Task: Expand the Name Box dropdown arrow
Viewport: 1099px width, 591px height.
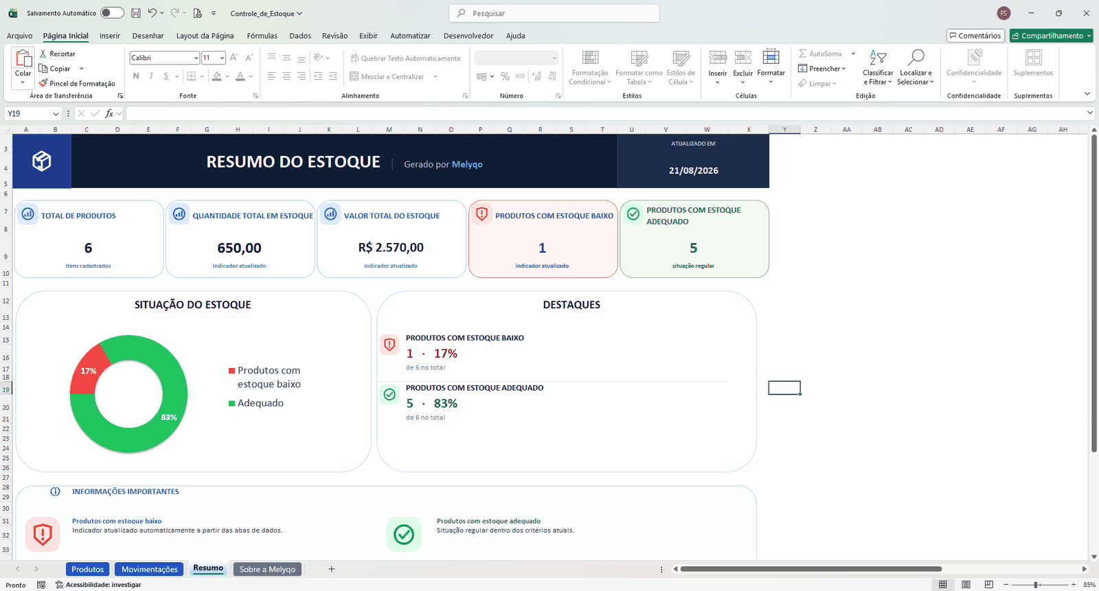Action: [x=56, y=114]
